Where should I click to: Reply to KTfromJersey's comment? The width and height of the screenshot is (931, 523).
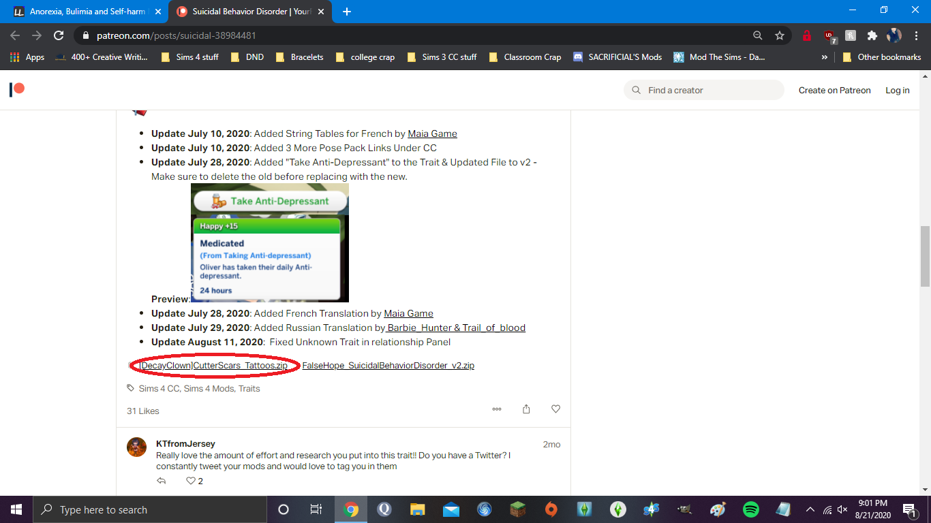click(x=162, y=481)
